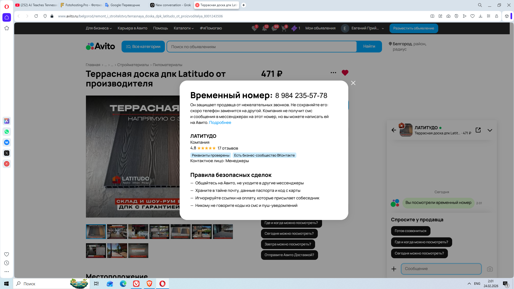Image resolution: width=514 pixels, height=289 pixels.
Task: Close the temporary number popup
Action: 353,83
